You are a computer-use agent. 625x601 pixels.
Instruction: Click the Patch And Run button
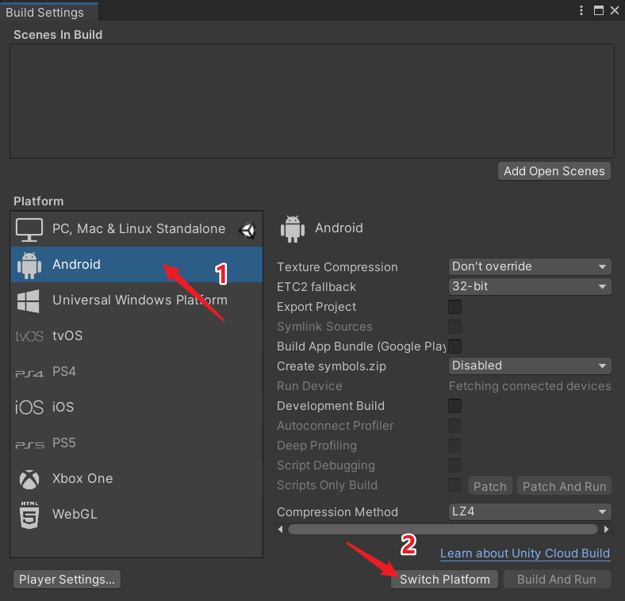click(x=564, y=486)
